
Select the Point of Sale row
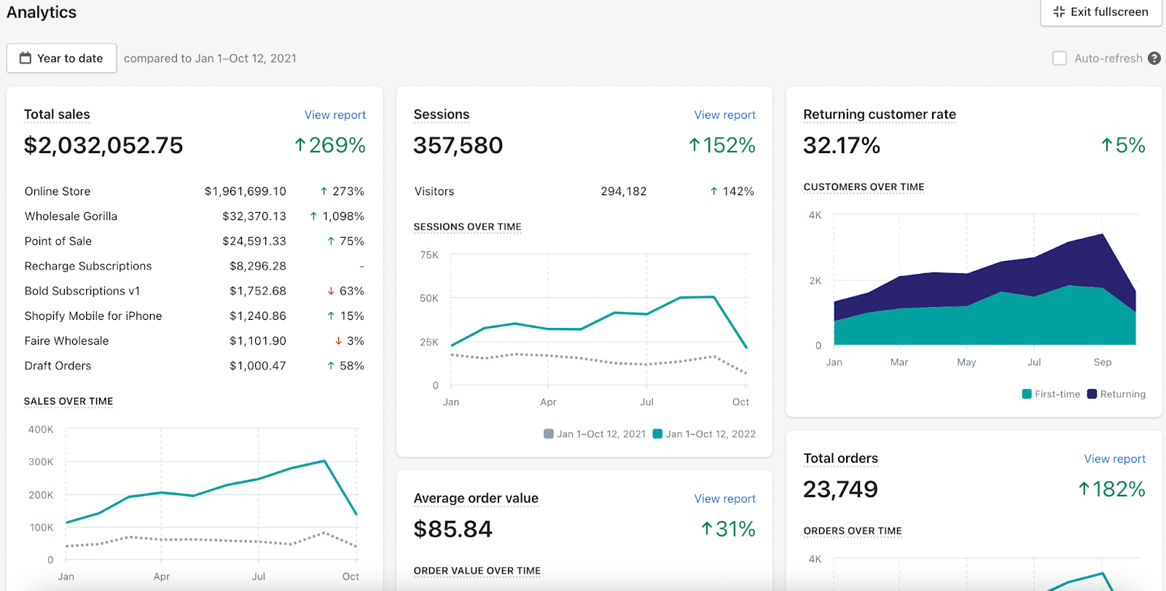[x=195, y=241]
